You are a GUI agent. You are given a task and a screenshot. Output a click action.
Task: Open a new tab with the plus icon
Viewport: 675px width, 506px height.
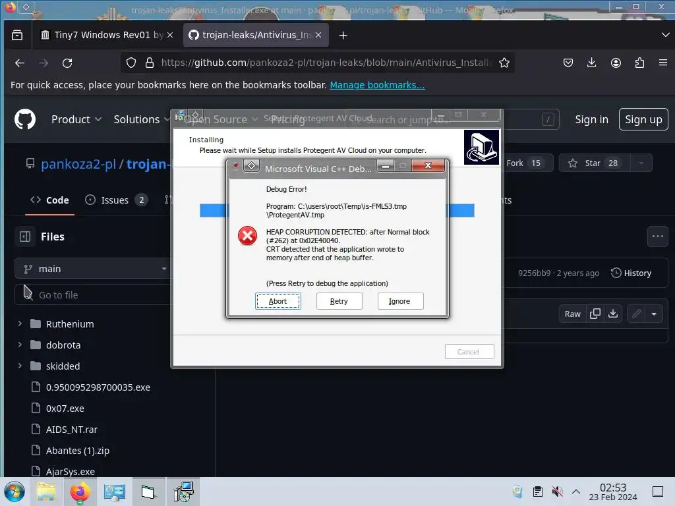343,36
